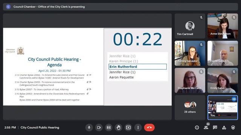Toggle the camera button
Image resolution: width=241 pixels, height=135 pixels.
click(x=99, y=127)
